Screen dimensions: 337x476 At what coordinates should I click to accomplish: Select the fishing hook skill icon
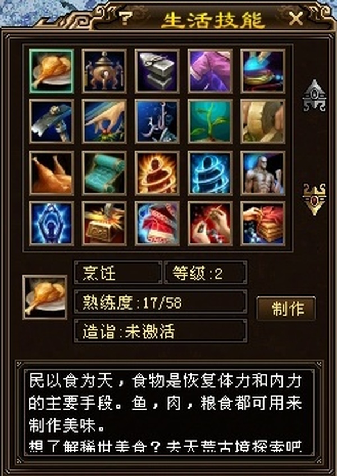pos(157,121)
